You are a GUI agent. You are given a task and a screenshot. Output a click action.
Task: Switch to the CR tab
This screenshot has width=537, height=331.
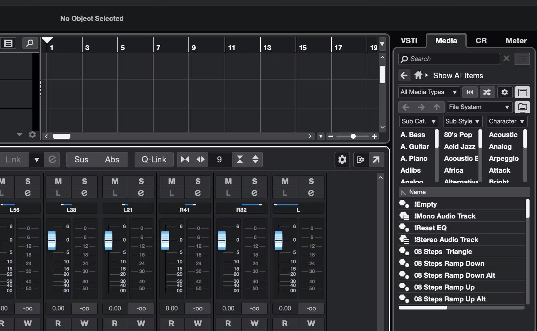point(481,41)
